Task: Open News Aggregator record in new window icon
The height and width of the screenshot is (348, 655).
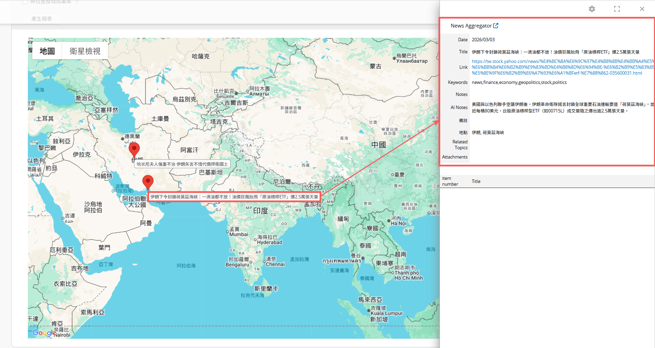Action: [496, 26]
